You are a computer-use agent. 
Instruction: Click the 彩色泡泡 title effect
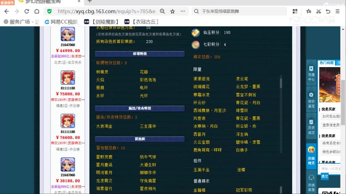coord(148,80)
